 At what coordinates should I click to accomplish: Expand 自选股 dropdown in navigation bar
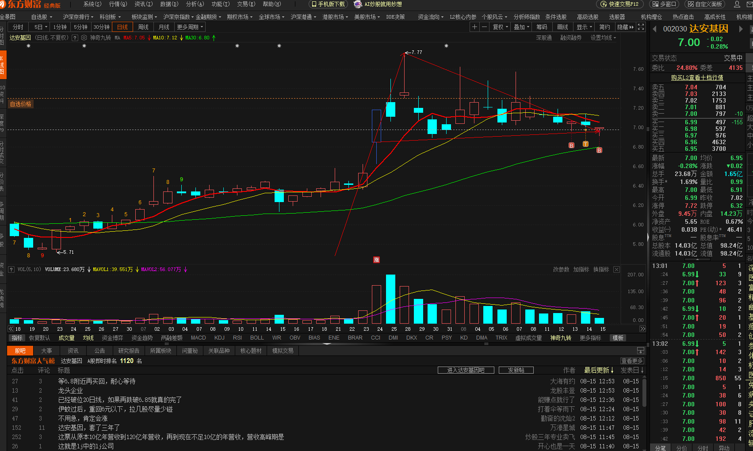[42, 17]
